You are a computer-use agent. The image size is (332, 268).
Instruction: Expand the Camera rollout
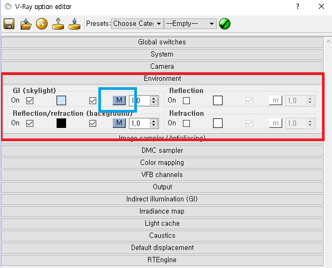click(x=162, y=67)
